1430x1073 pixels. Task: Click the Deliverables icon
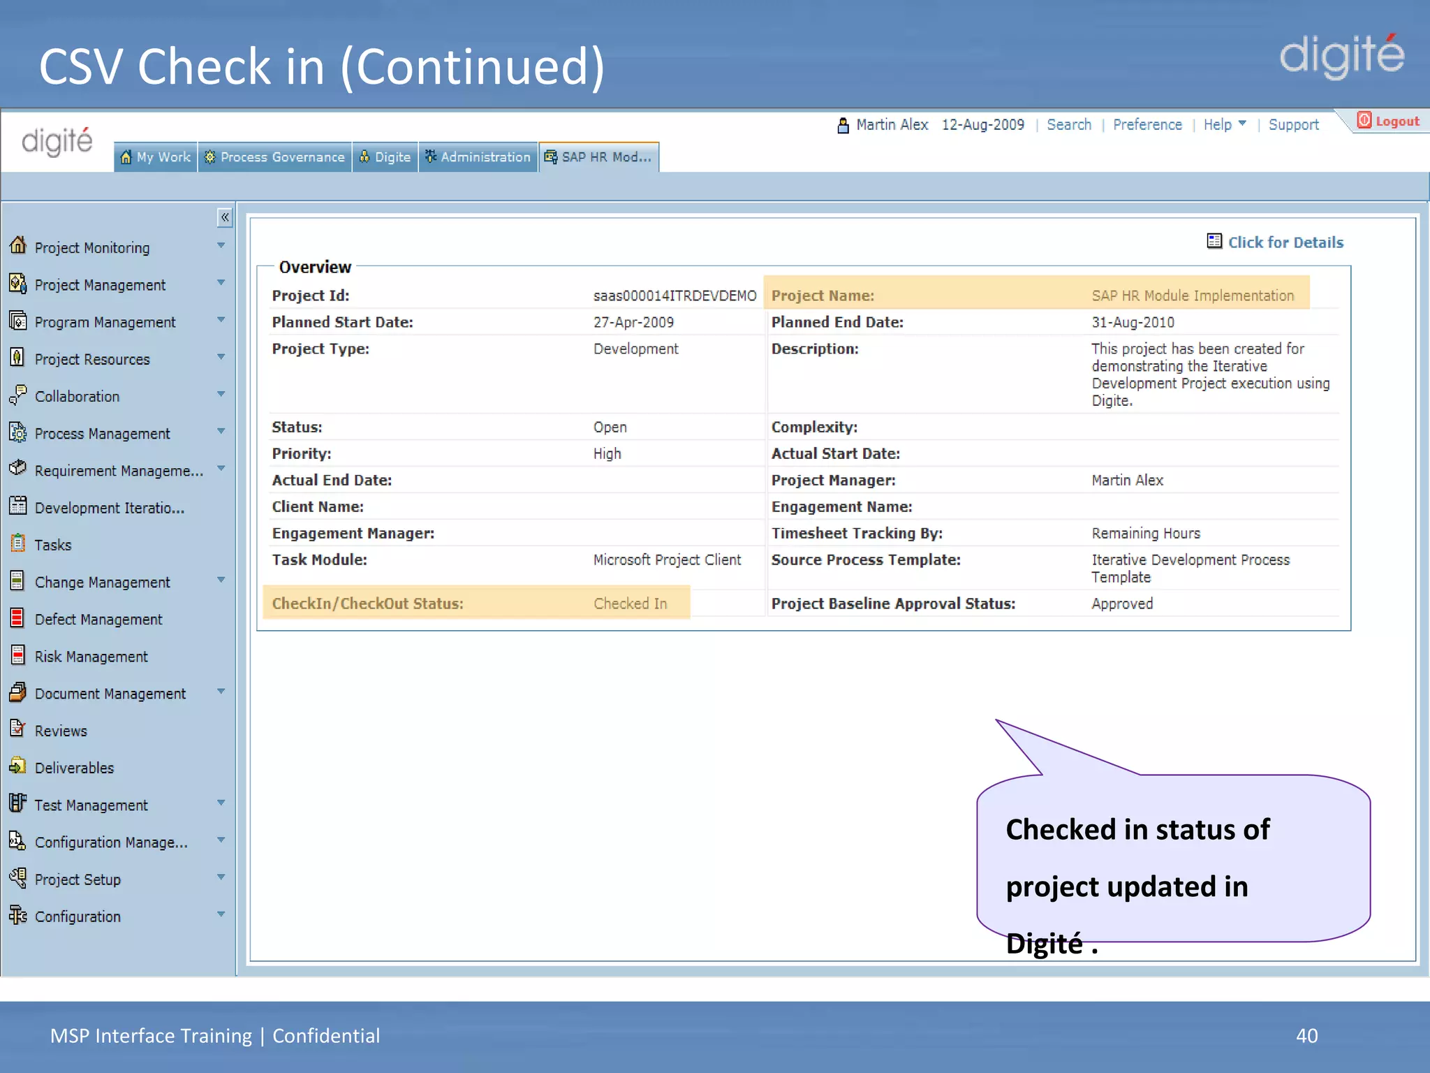click(18, 766)
